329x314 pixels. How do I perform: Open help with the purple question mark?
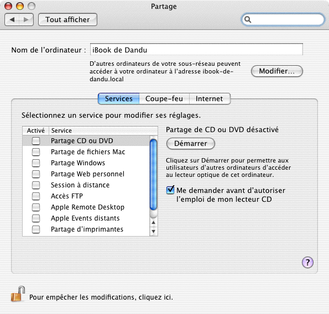(307, 262)
